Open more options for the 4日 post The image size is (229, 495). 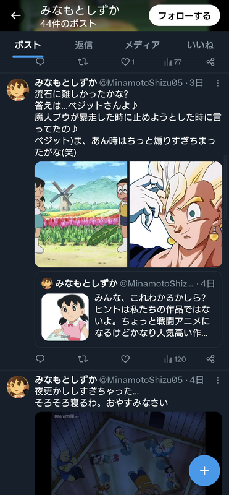pyautogui.click(x=217, y=380)
